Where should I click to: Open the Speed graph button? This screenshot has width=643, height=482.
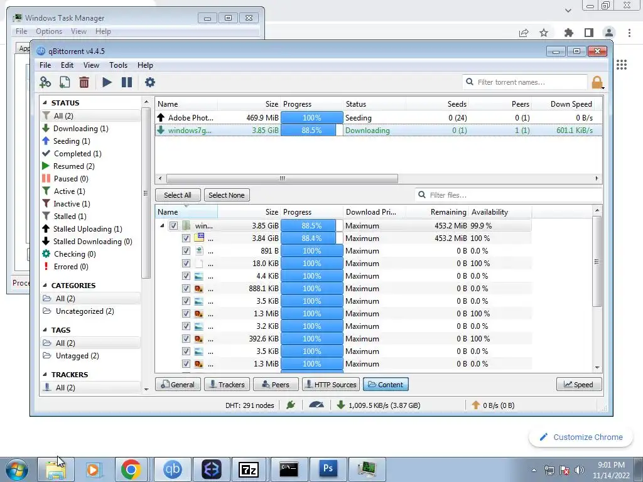click(x=578, y=385)
